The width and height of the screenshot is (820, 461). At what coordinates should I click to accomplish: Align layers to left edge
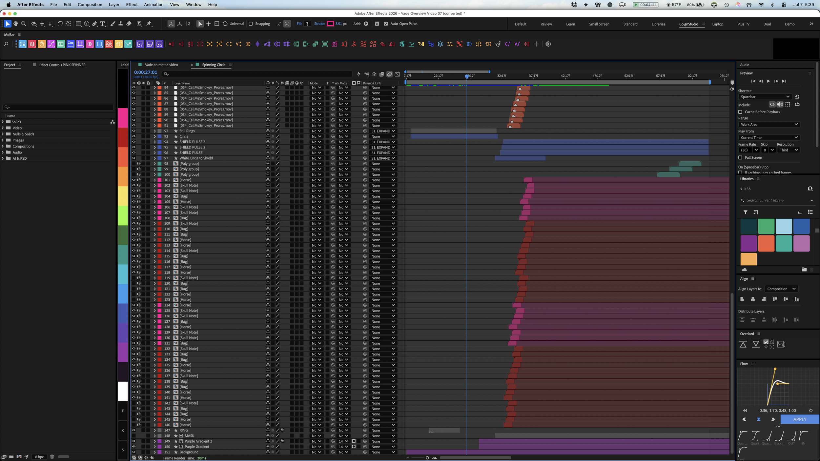[742, 299]
